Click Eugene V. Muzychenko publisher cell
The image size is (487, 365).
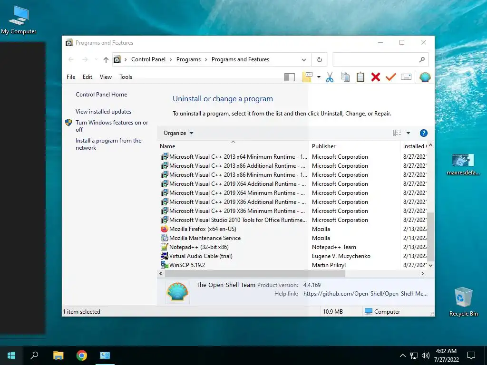point(341,256)
